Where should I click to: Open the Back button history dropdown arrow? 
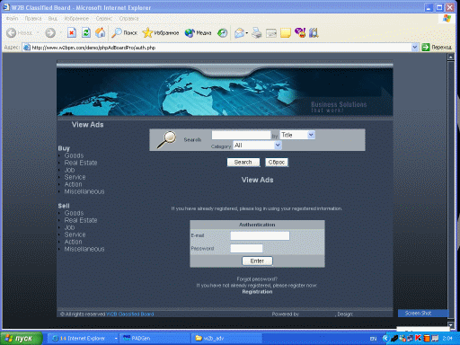click(x=38, y=33)
